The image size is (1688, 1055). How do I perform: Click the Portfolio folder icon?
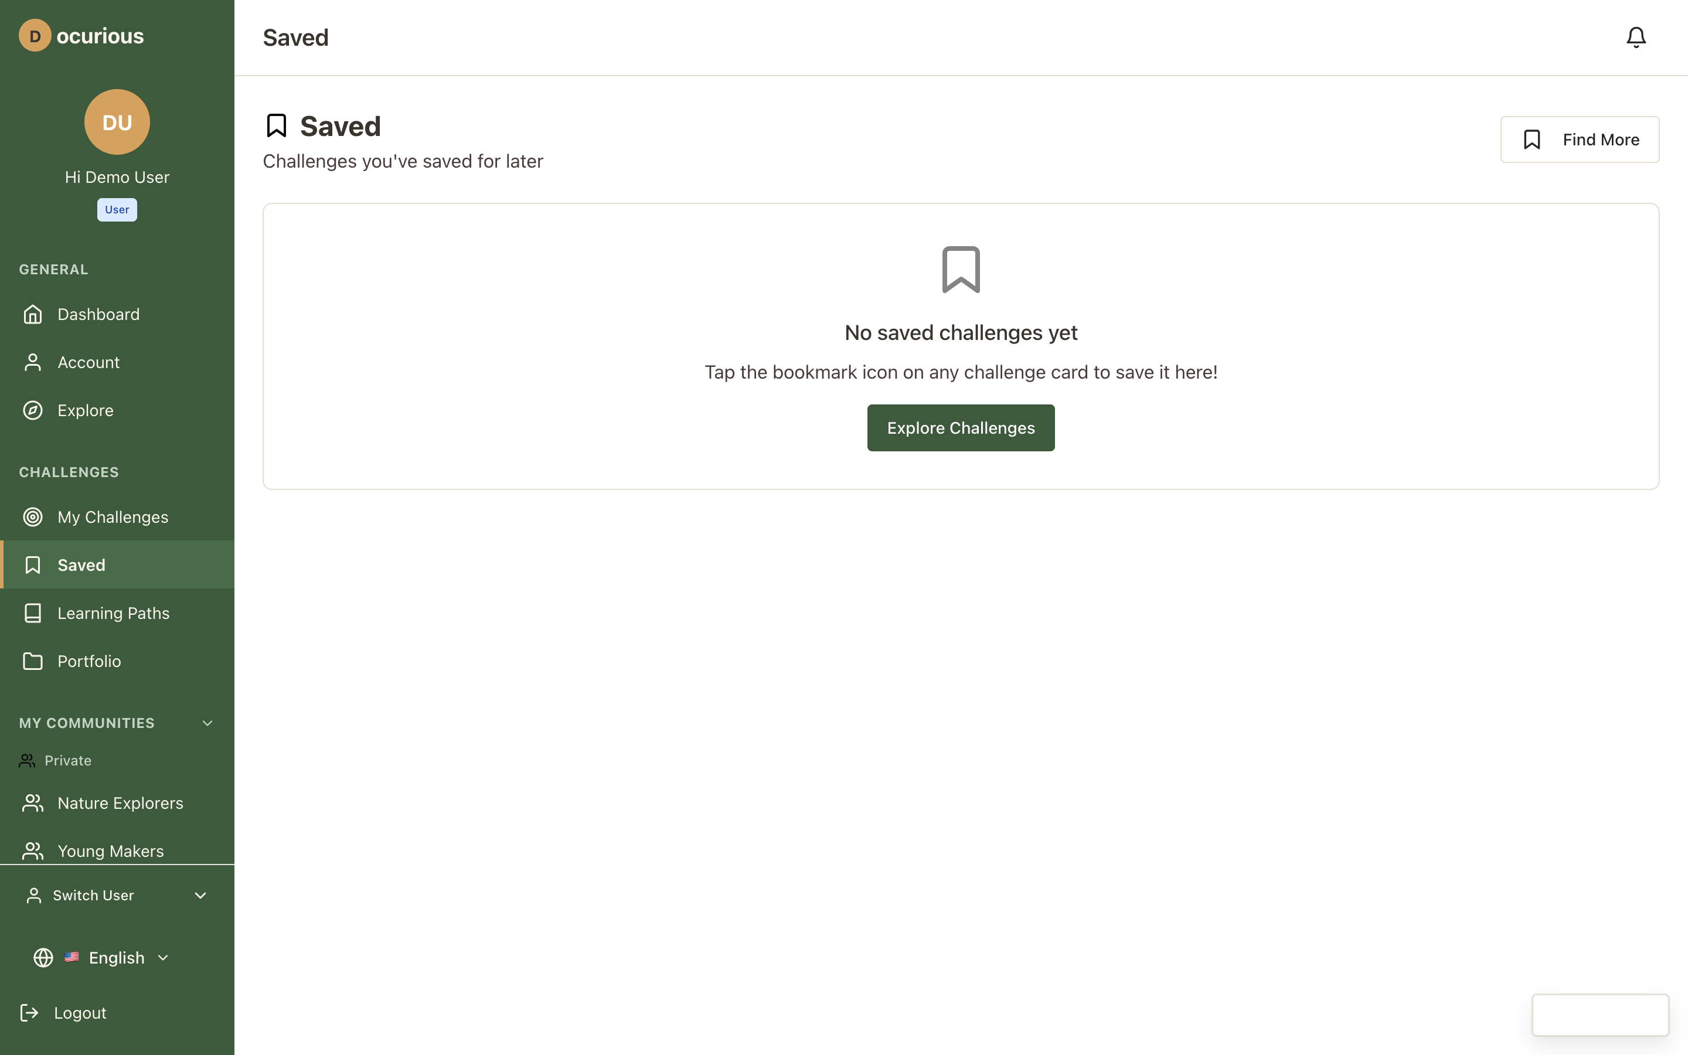(x=33, y=662)
